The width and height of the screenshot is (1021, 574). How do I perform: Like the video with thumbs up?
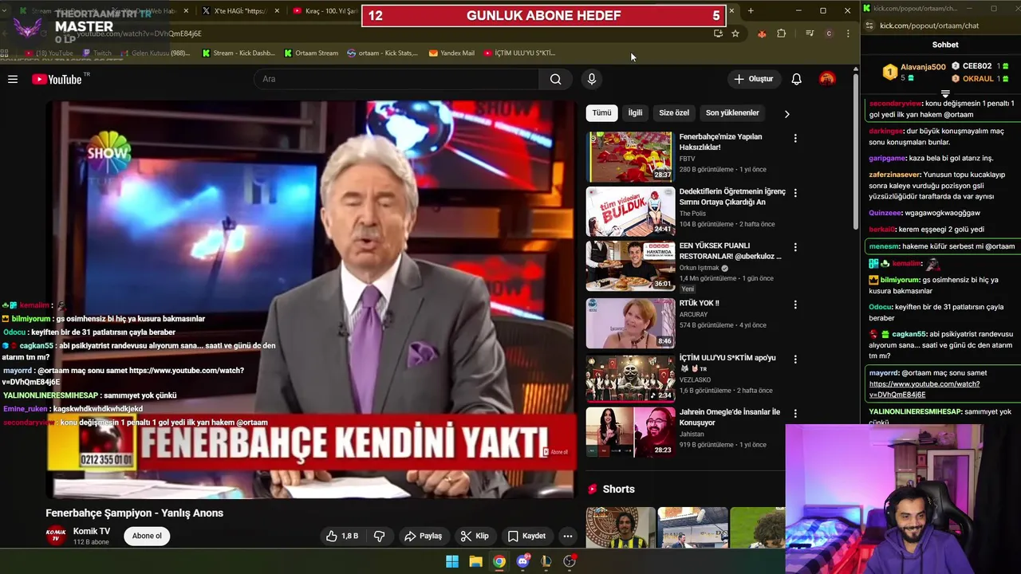tap(342, 536)
